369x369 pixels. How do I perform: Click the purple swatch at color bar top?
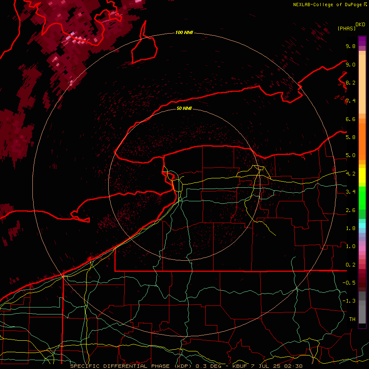pos(362,41)
